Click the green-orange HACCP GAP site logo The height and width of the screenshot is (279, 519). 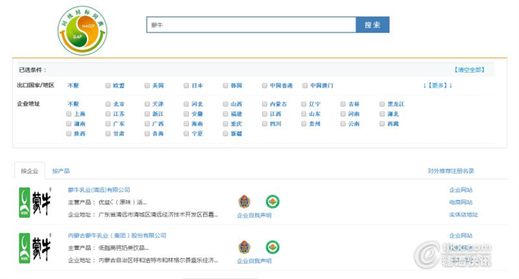82,30
